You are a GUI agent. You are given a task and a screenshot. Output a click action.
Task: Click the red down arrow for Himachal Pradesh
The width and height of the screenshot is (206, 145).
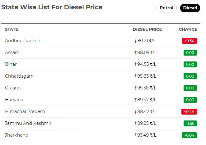point(135,112)
